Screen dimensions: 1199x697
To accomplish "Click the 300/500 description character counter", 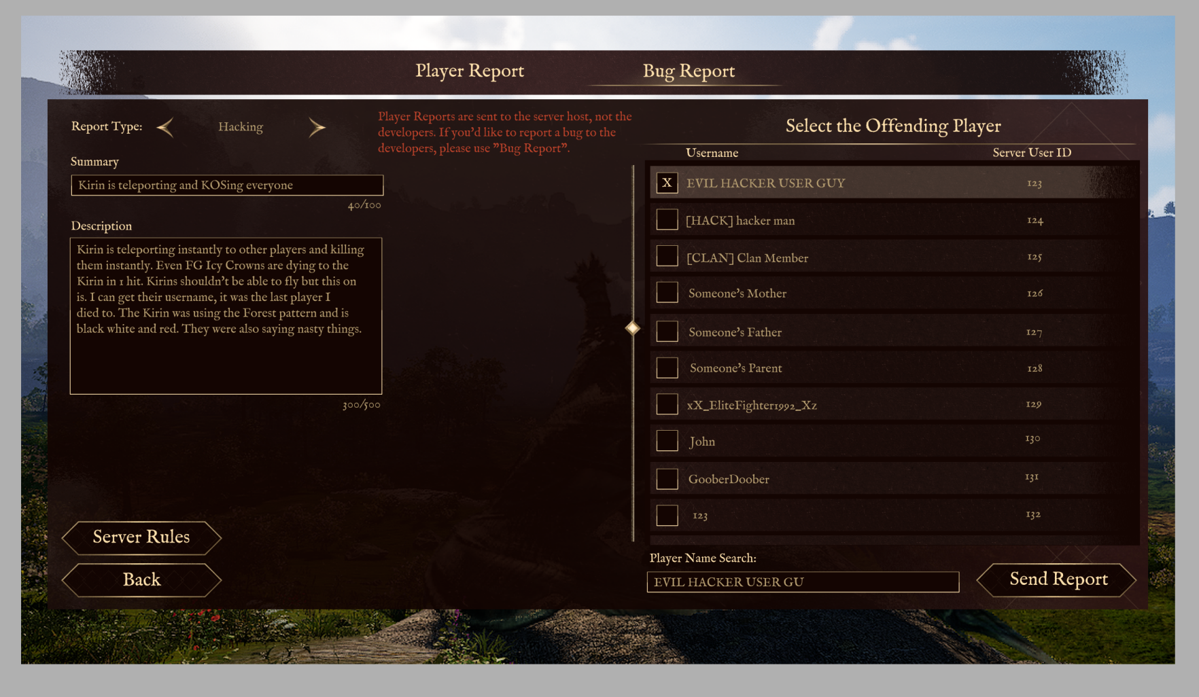I will pos(362,405).
